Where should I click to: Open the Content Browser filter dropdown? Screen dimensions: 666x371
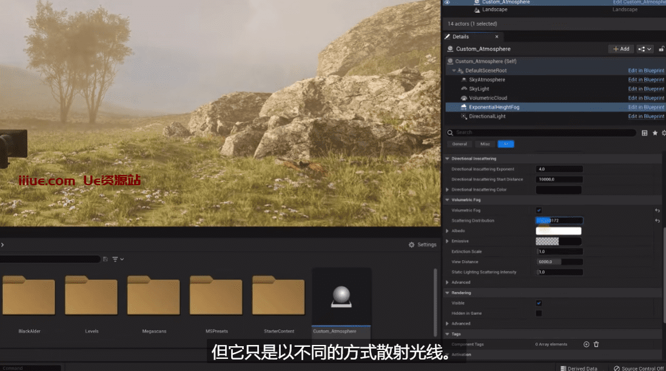118,259
